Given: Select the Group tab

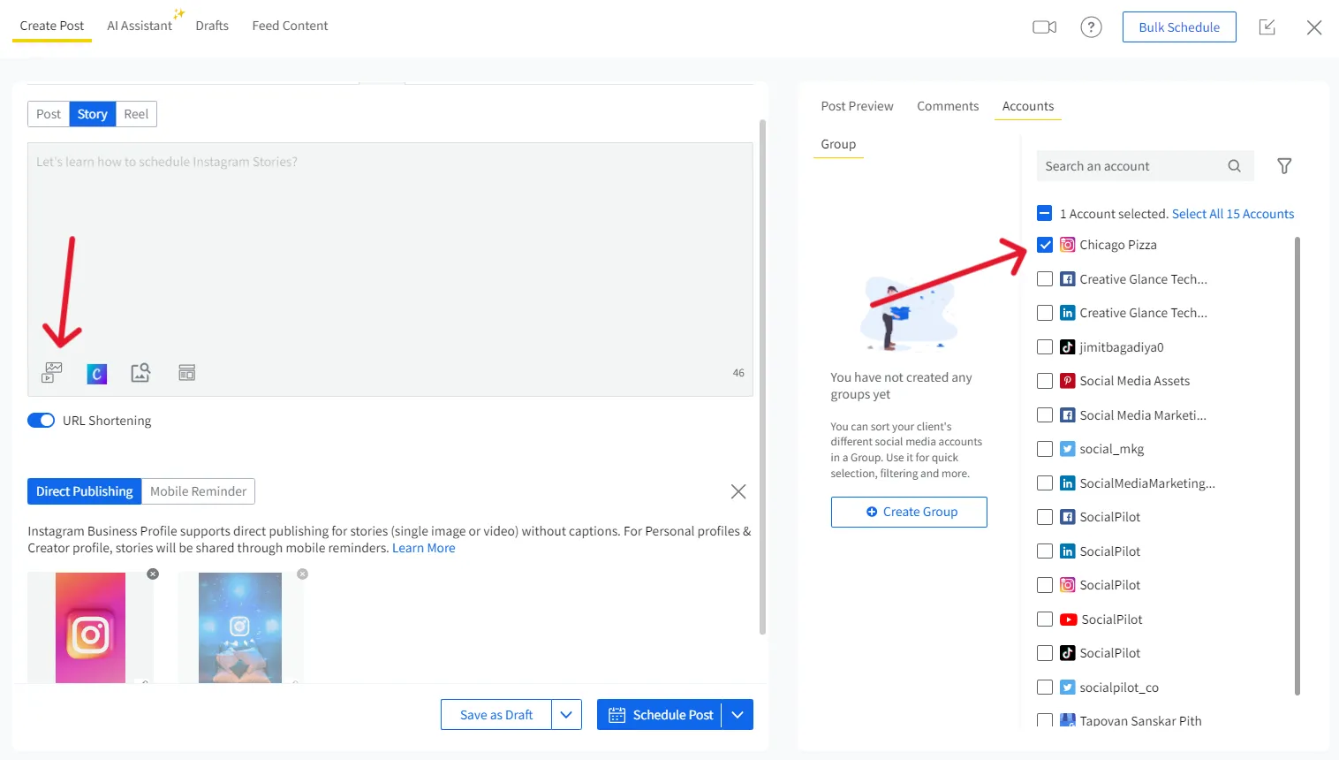Looking at the screenshot, I should (x=838, y=144).
